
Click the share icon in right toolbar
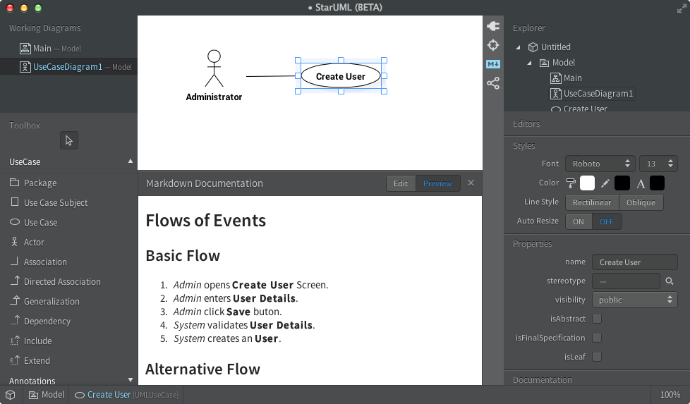[493, 83]
